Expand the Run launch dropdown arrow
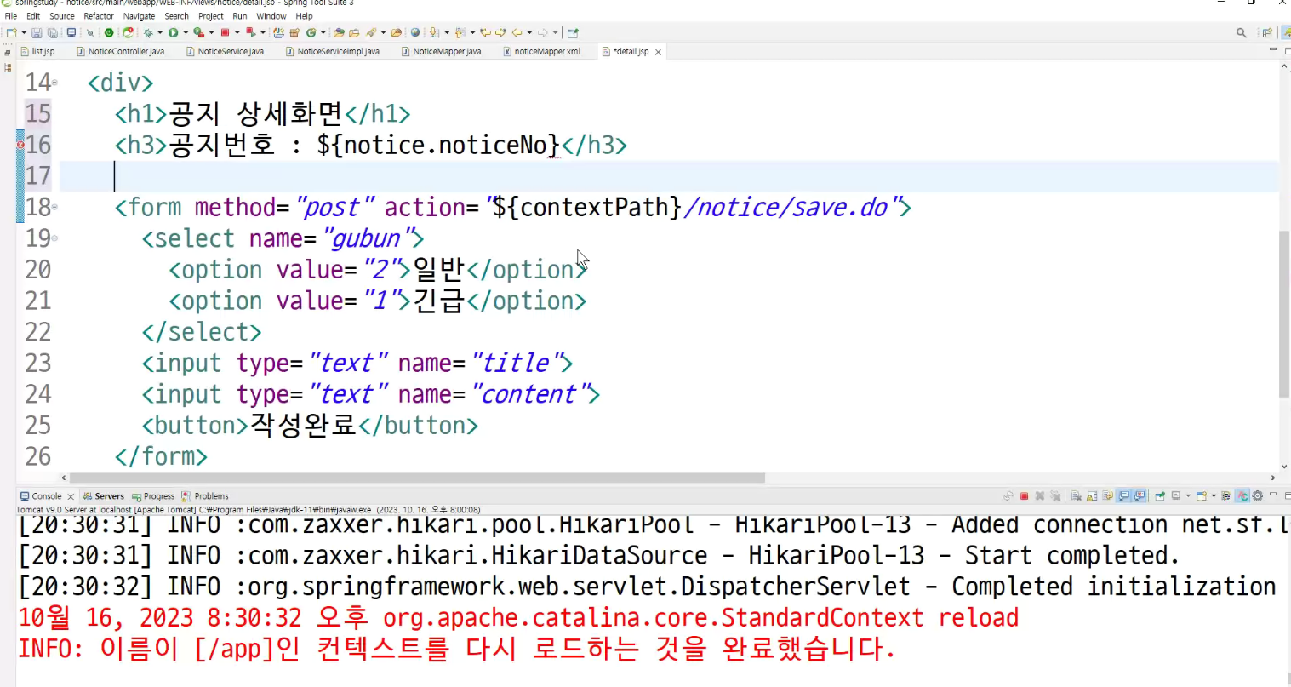This screenshot has width=1291, height=687. 185,33
